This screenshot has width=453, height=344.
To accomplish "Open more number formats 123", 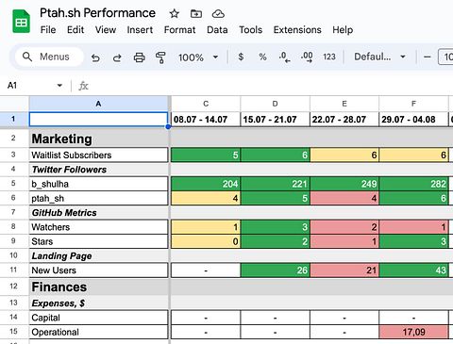I will pyautogui.click(x=329, y=57).
